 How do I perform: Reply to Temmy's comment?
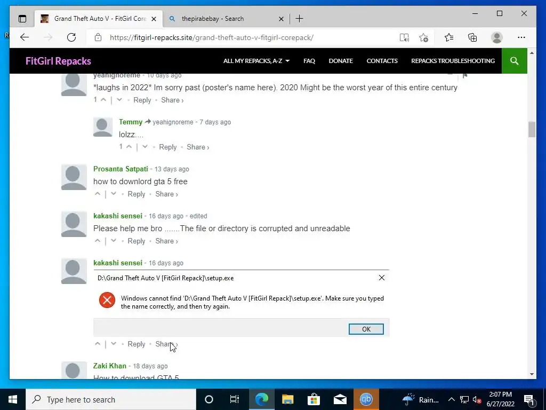pos(168,147)
